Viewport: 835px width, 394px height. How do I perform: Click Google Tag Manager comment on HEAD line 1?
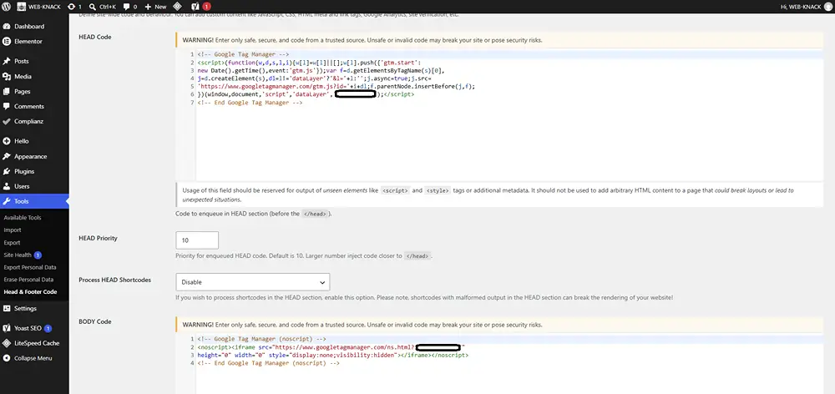click(x=243, y=54)
